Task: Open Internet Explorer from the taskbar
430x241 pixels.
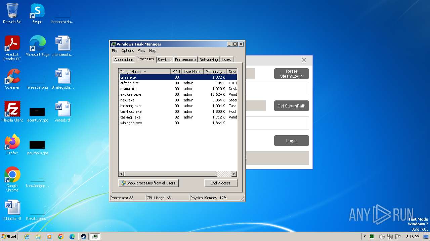Action: point(27,237)
